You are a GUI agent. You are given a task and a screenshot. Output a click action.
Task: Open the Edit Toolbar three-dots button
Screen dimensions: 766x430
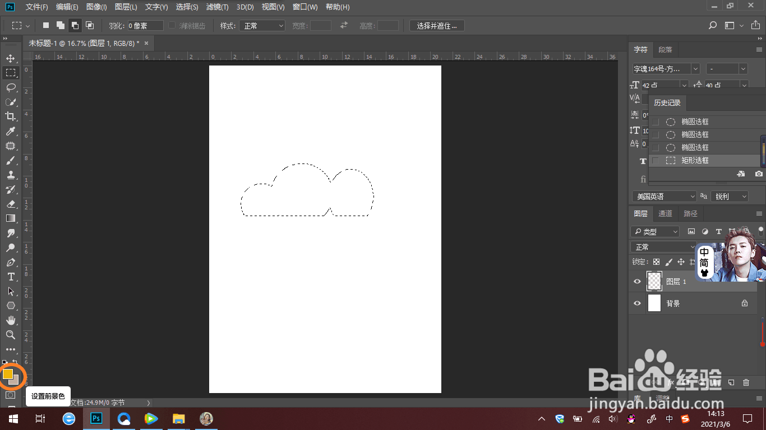tap(11, 349)
